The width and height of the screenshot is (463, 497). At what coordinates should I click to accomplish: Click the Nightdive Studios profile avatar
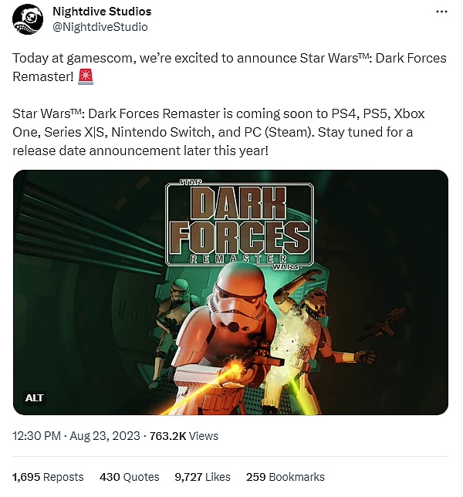coord(27,20)
